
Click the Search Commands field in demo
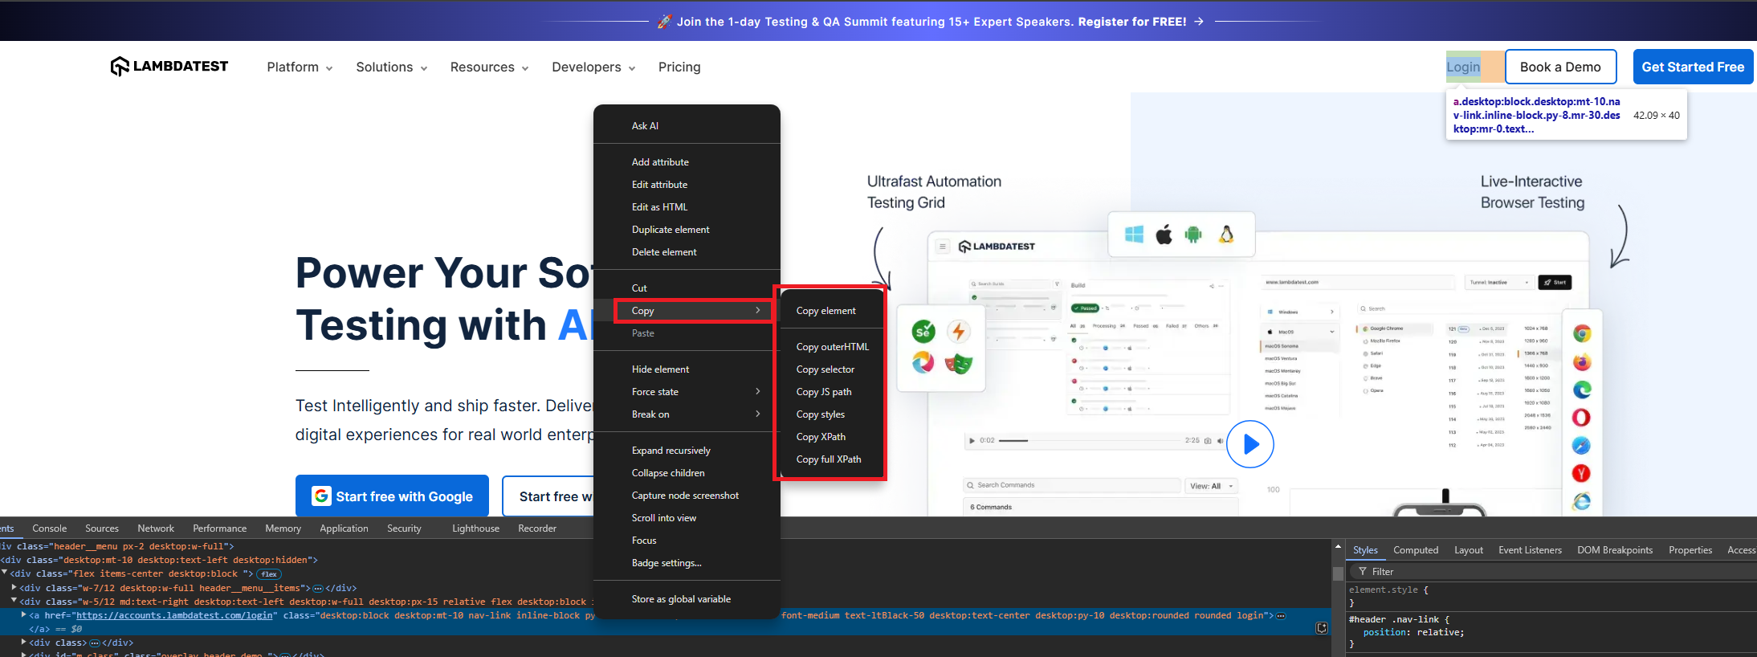coord(1072,485)
